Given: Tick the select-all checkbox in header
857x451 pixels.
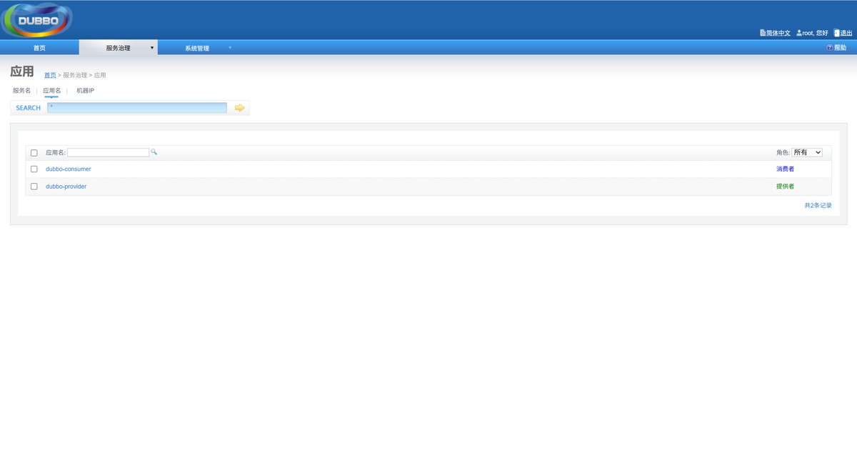Looking at the screenshot, I should [x=34, y=153].
